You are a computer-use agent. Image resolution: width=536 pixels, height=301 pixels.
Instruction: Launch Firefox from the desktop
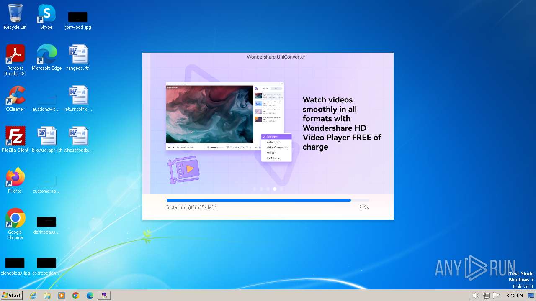[15, 181]
